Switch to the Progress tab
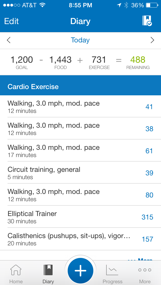 [x=112, y=274]
